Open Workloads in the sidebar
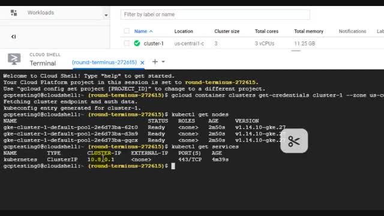Image resolution: width=384 pixels, height=216 pixels. point(41,13)
